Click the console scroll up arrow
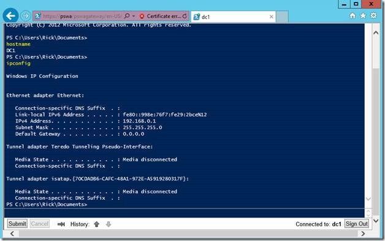Viewport: 385px width, 241px height. tap(376, 33)
